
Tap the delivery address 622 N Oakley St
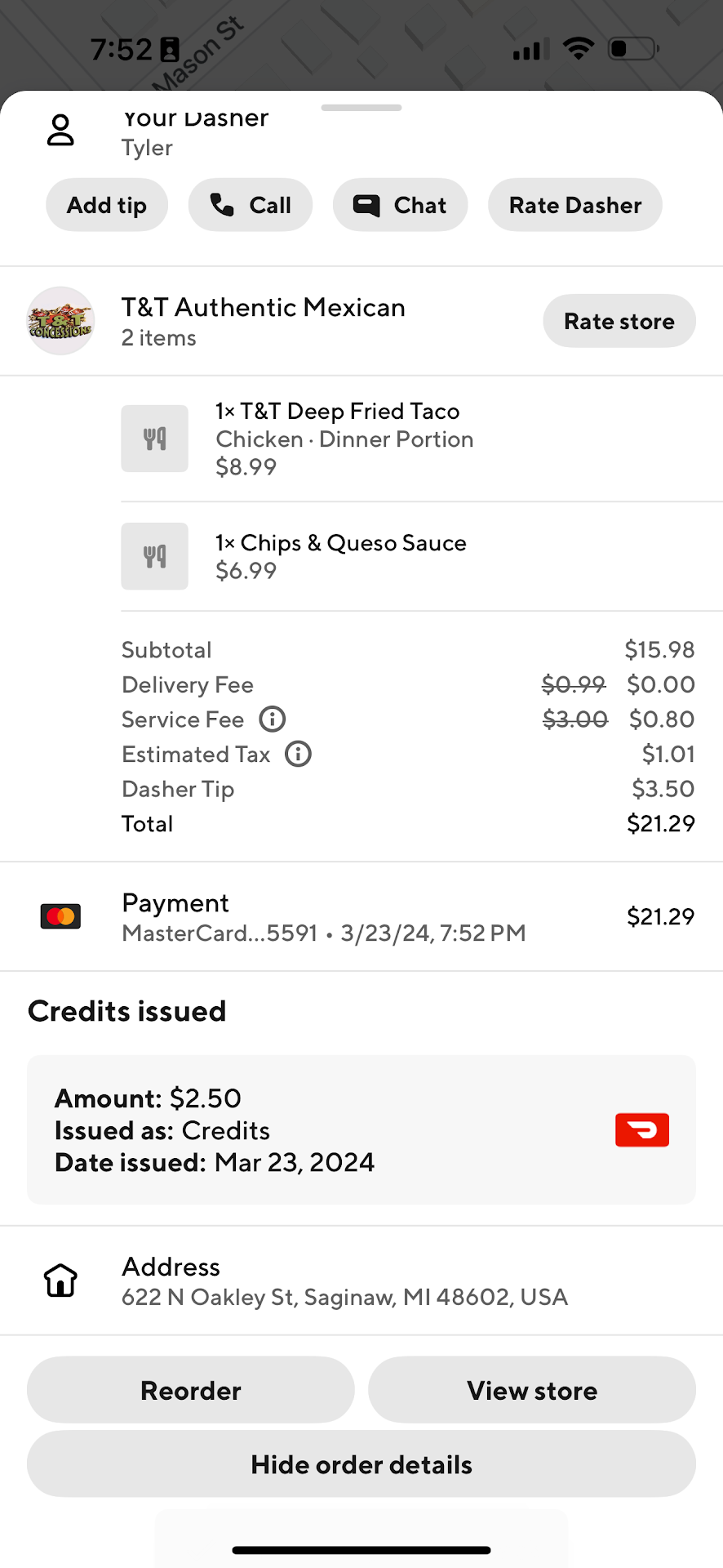click(x=344, y=1297)
